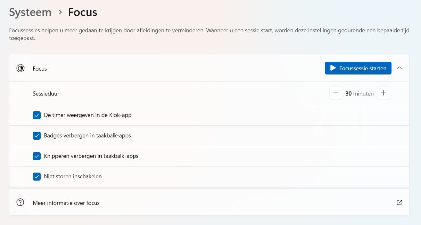This screenshot has height=225, width=421.
Task: Click the Focus feature icon
Action: 20,68
